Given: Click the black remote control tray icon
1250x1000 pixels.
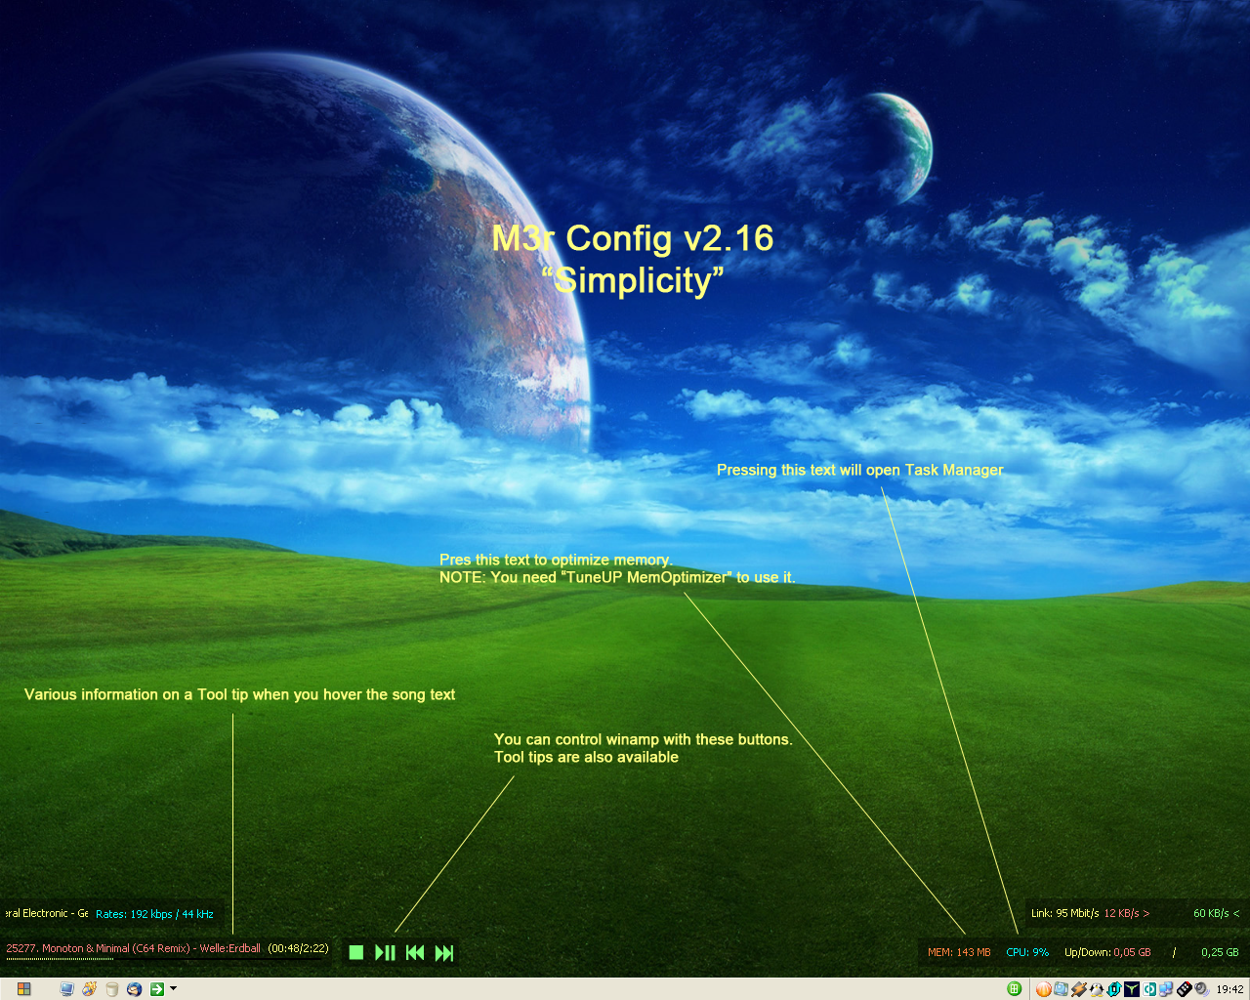Looking at the screenshot, I should click(1184, 989).
